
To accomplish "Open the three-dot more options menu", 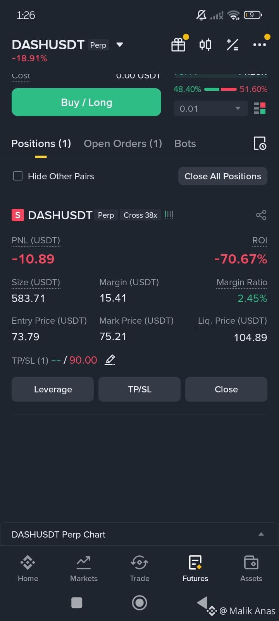I will click(259, 45).
